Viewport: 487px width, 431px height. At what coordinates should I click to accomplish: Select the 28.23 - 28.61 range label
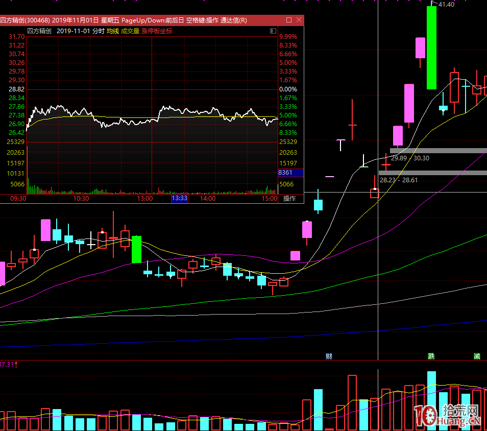[399, 180]
